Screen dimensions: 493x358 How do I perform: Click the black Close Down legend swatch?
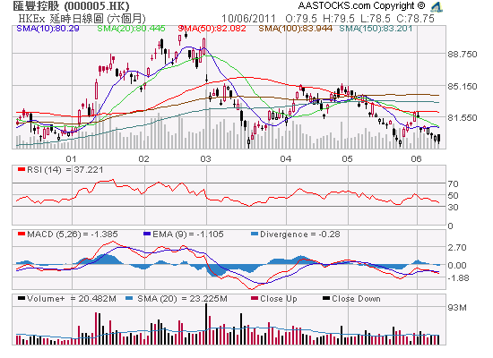(326, 298)
